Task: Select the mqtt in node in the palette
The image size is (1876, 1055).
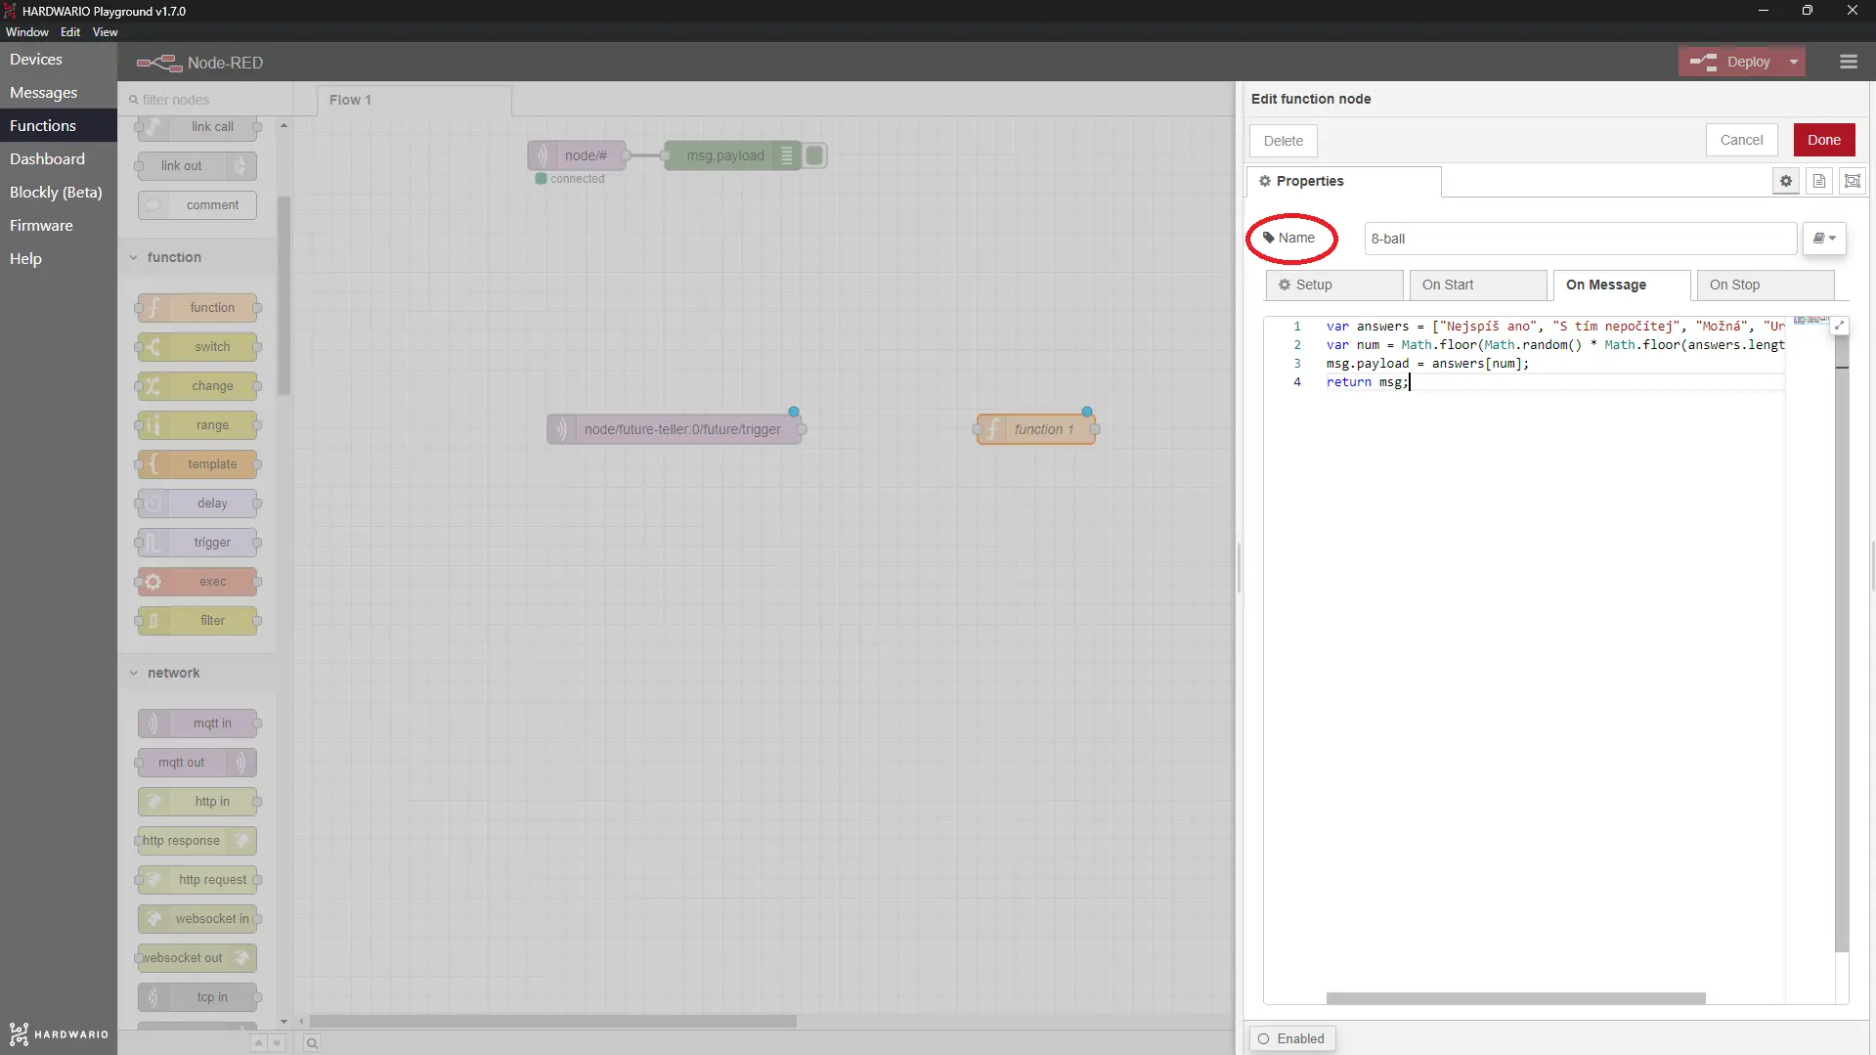Action: tap(197, 724)
